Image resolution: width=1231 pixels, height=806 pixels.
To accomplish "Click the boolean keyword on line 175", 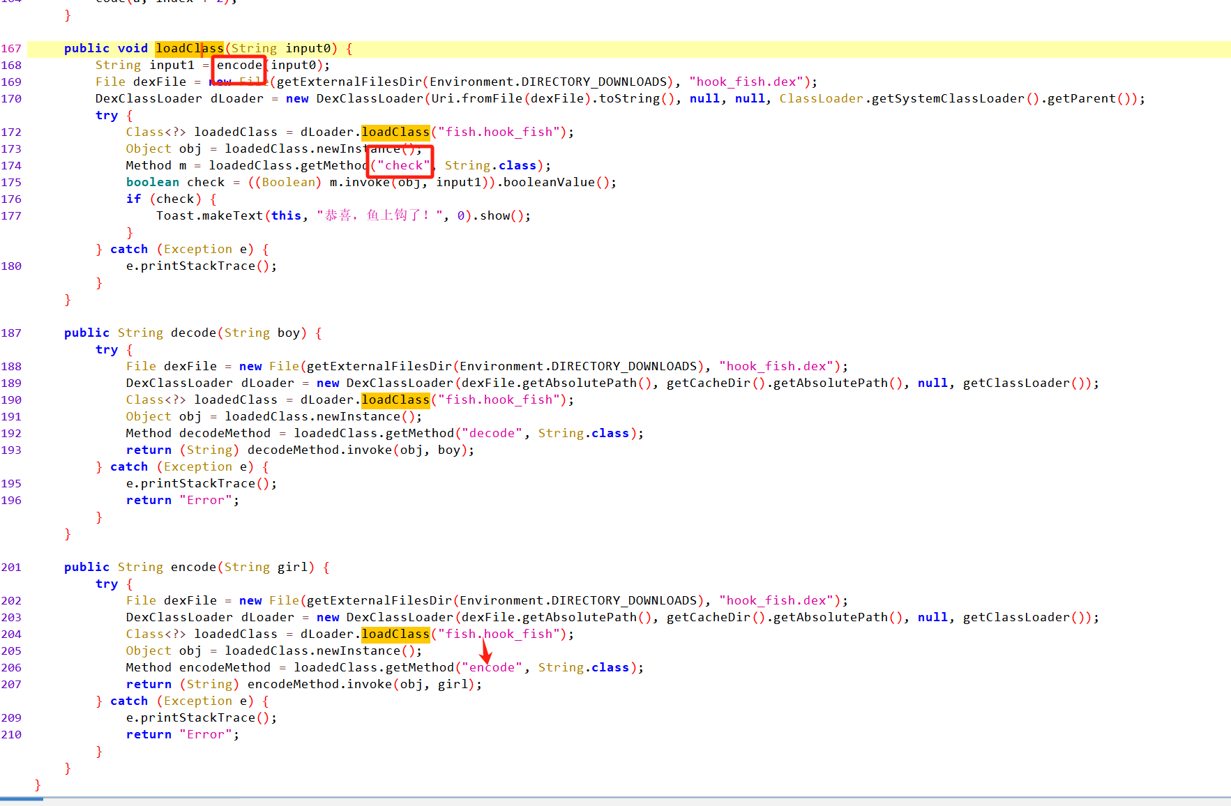I will pos(152,182).
